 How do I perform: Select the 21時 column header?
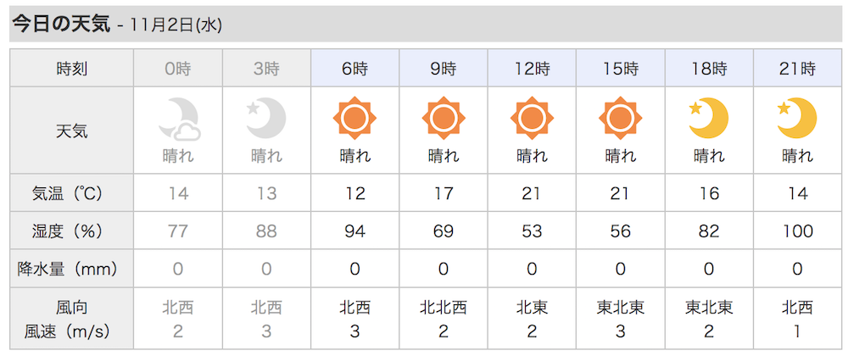tap(797, 69)
